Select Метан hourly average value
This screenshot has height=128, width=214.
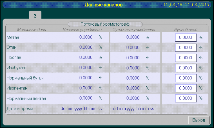pyautogui.click(x=86, y=37)
